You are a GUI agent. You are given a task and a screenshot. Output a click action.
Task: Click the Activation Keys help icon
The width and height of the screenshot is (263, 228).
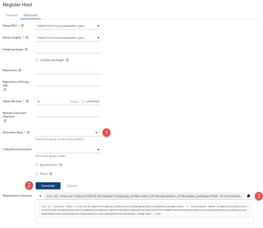pyautogui.click(x=28, y=132)
